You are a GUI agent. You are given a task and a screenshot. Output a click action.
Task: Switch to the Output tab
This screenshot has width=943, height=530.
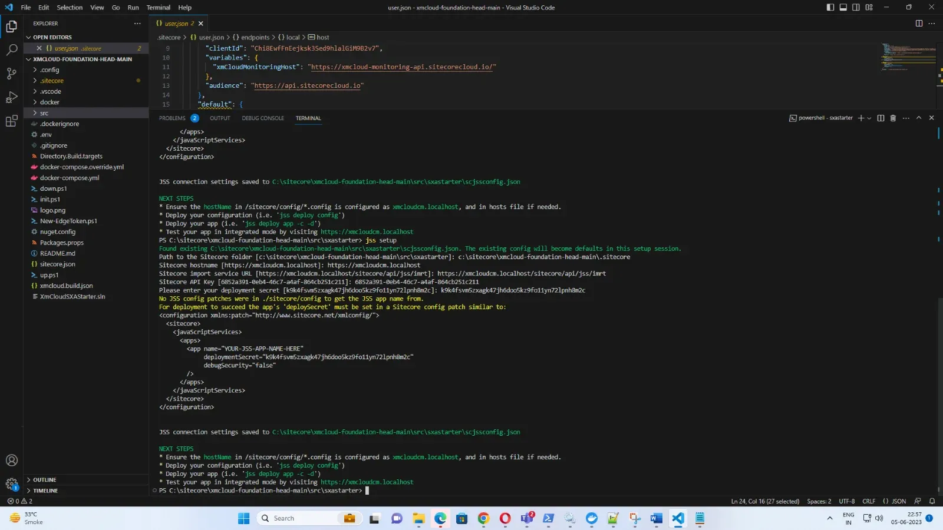click(220, 118)
